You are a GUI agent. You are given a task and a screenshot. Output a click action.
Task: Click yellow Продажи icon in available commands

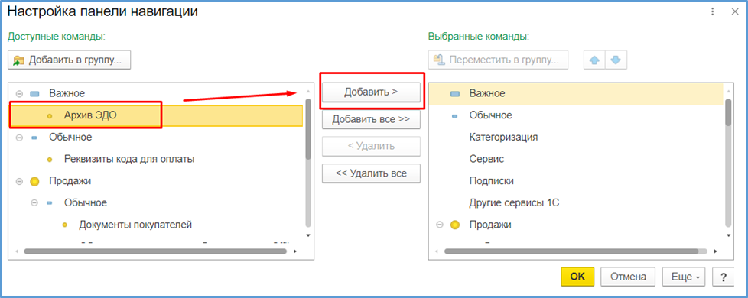click(x=34, y=181)
